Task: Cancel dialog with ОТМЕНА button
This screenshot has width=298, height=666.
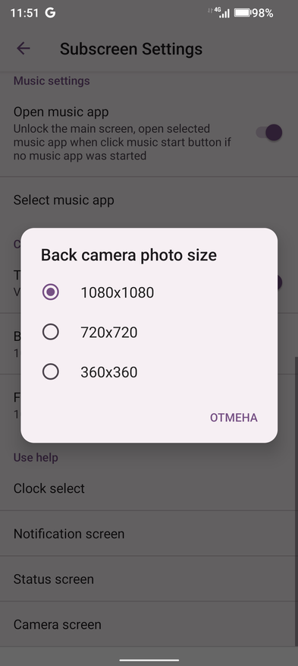Action: coord(234,418)
